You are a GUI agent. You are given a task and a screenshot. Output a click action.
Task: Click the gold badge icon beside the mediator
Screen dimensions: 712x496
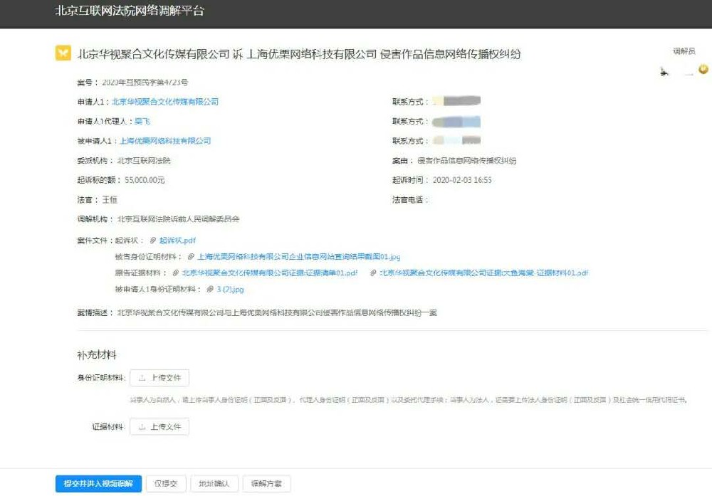click(x=703, y=69)
